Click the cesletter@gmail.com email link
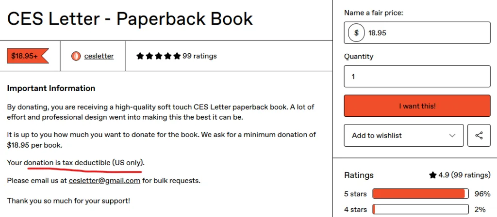Image resolution: width=497 pixels, height=217 pixels. [104, 181]
